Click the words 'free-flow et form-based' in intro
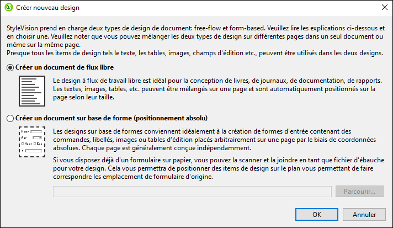Image resolution: width=393 pixels, height=228 pixels. click(x=229, y=28)
